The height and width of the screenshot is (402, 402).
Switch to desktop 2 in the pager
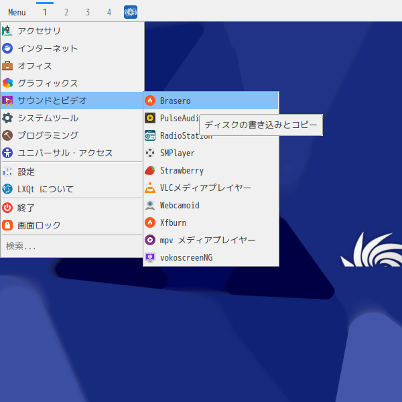[x=66, y=12]
